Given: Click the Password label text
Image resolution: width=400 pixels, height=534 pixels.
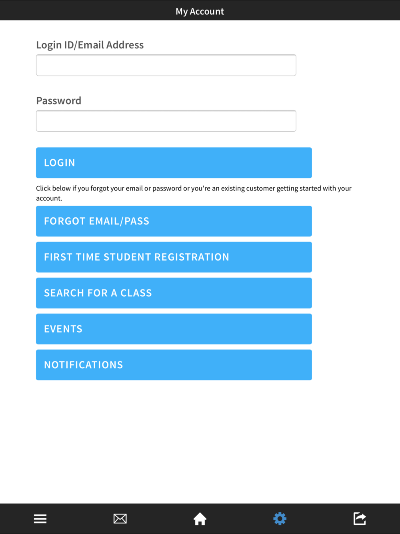Looking at the screenshot, I should 59,100.
